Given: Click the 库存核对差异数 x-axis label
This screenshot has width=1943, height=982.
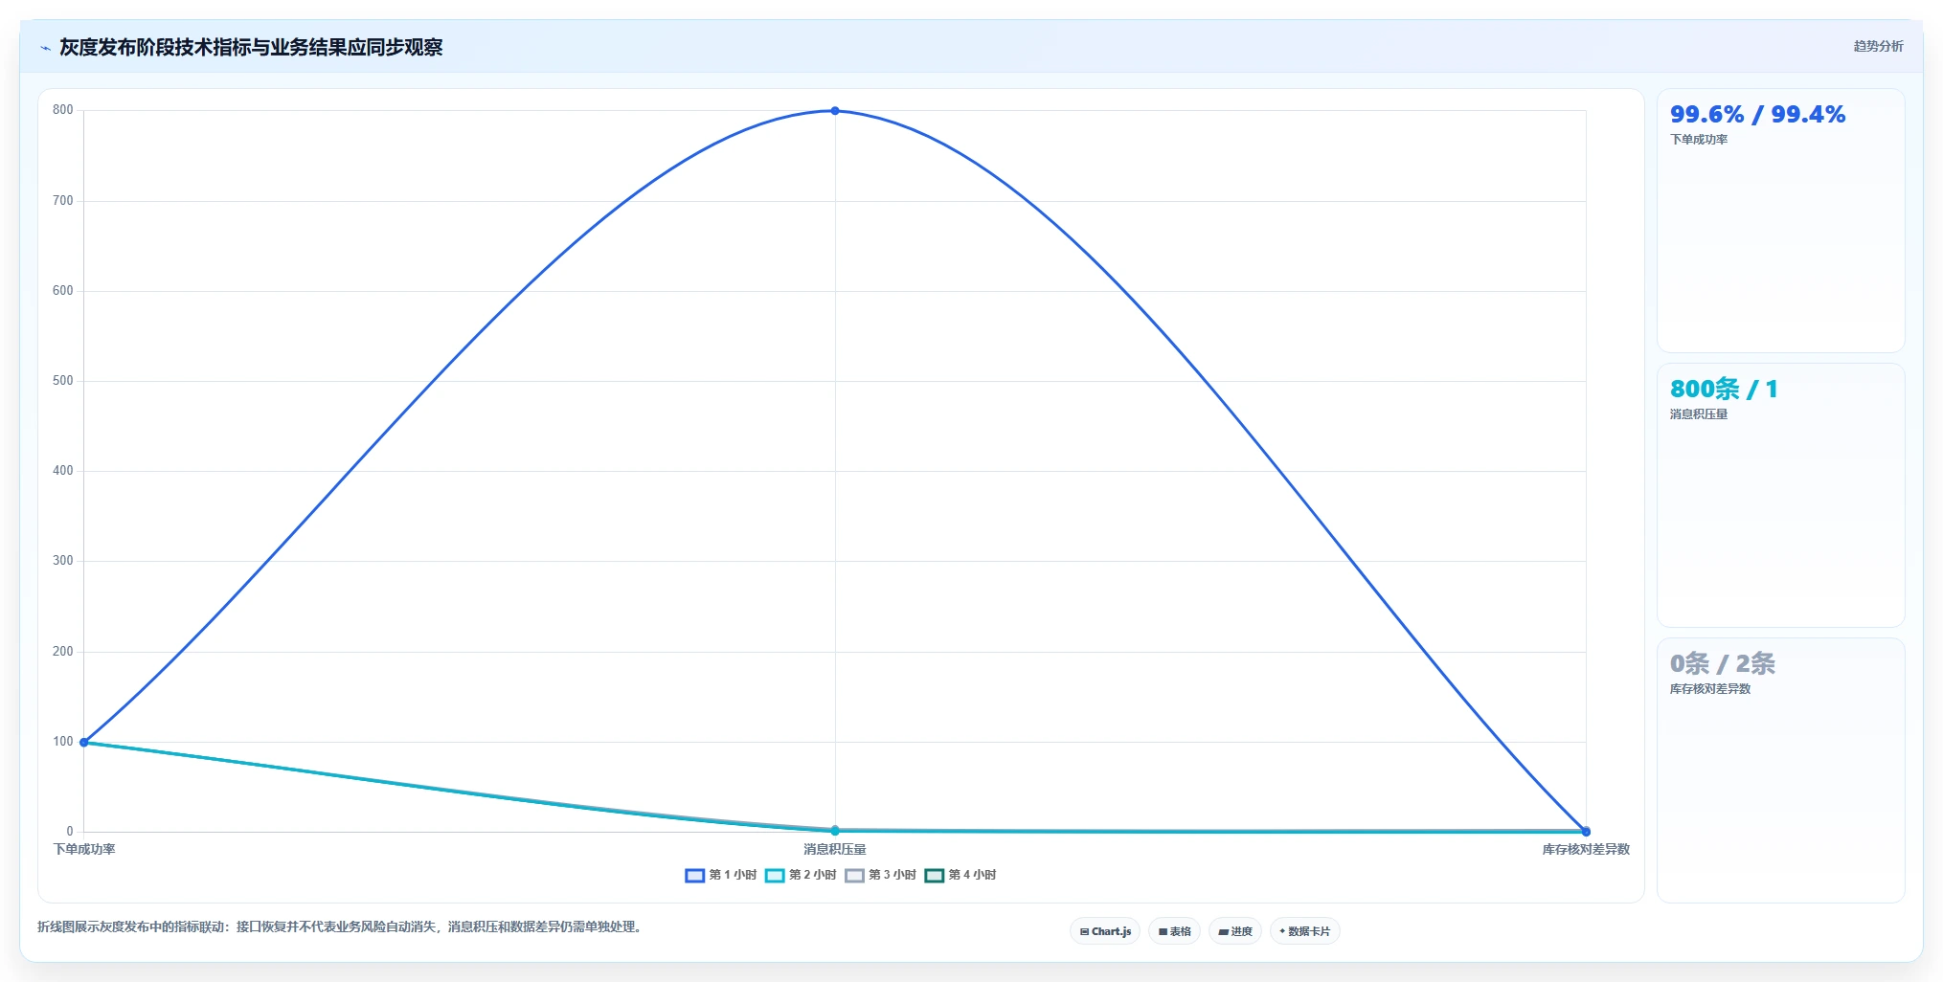Looking at the screenshot, I should tap(1586, 849).
